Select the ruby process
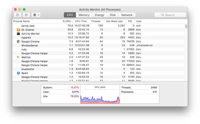Screen dimensions: 200x124 (24, 49)
